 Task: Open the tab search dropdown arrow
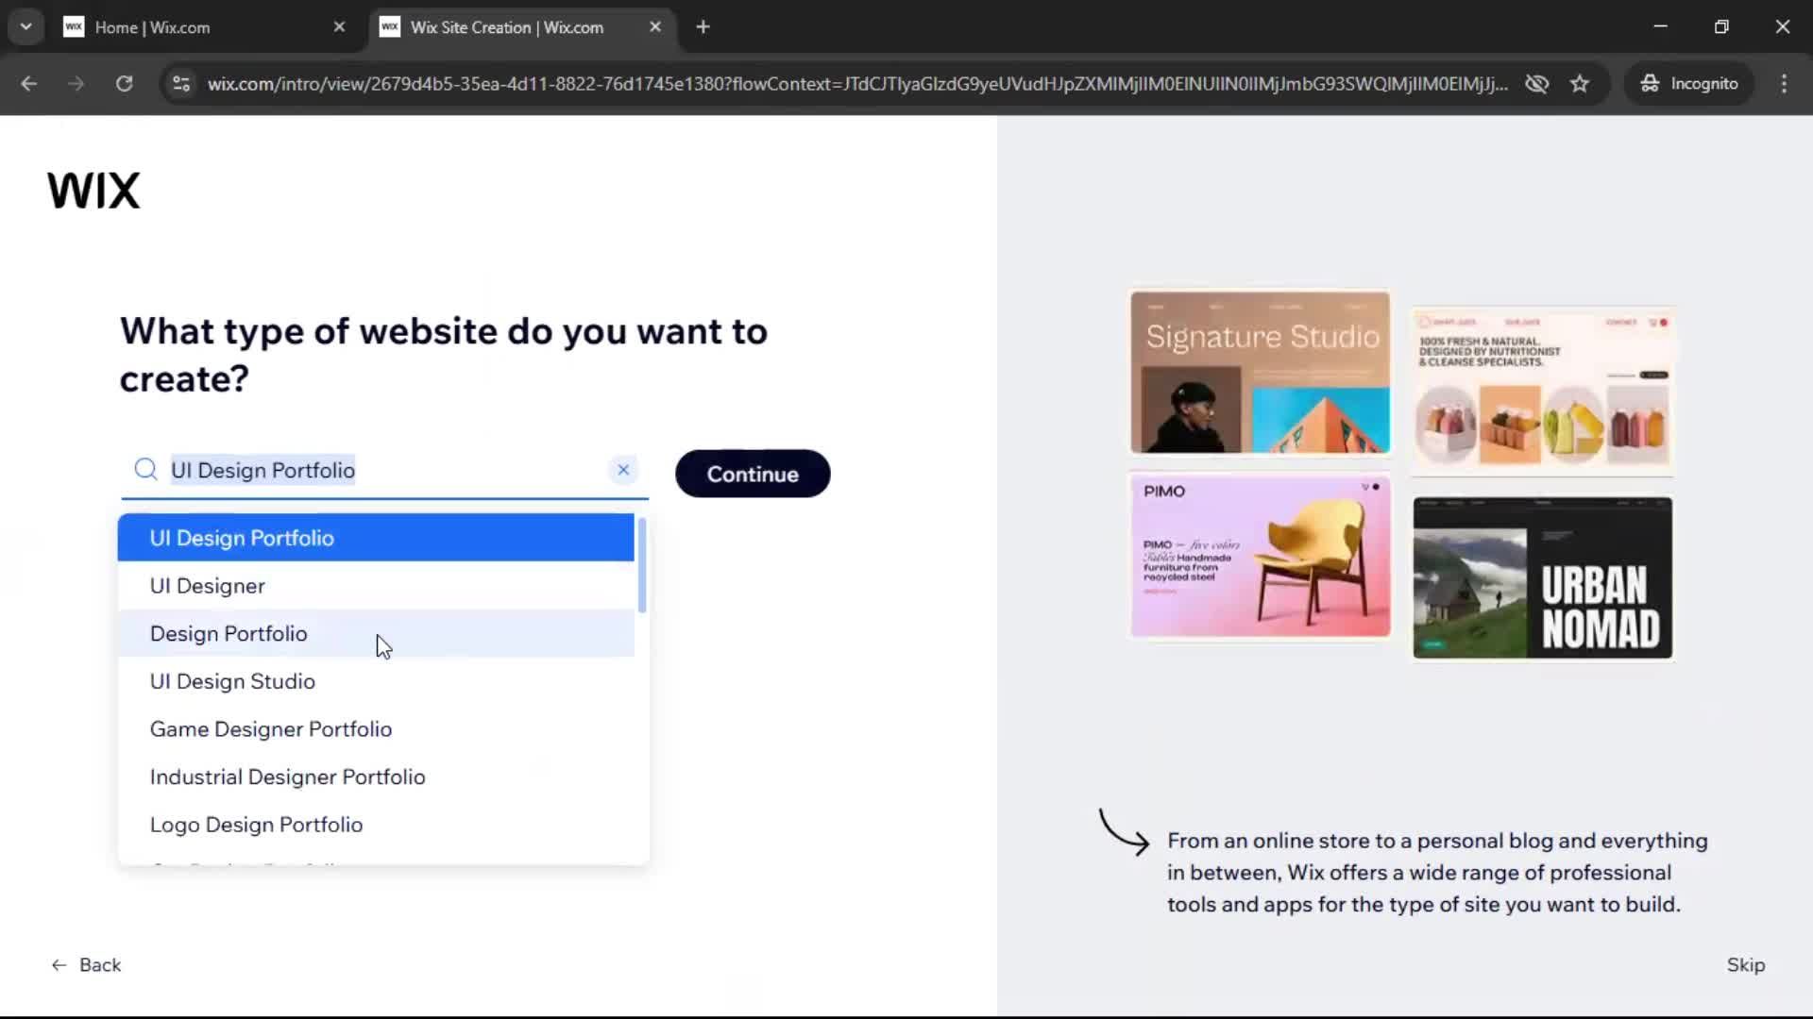pos(26,27)
